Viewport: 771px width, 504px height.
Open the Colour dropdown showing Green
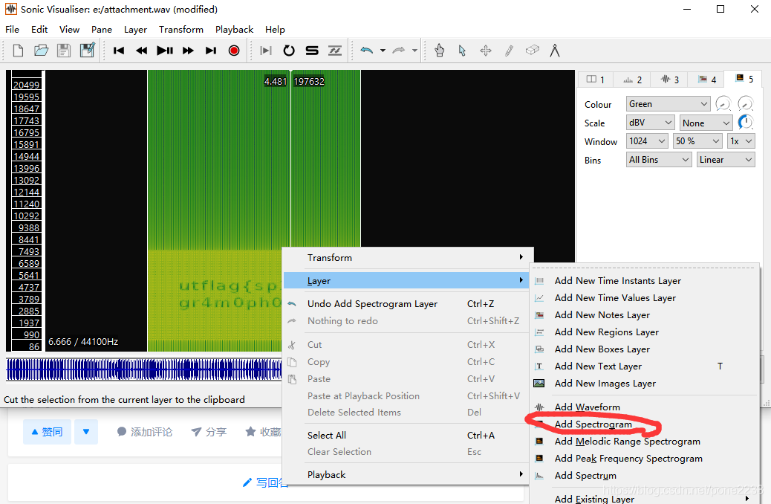668,104
